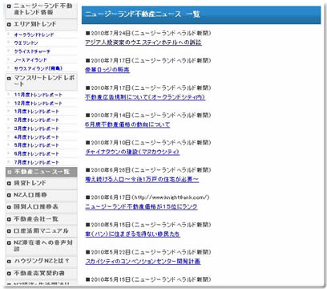
Task: Open the 賃貸トレンド menu item
Action: [x=42, y=183]
